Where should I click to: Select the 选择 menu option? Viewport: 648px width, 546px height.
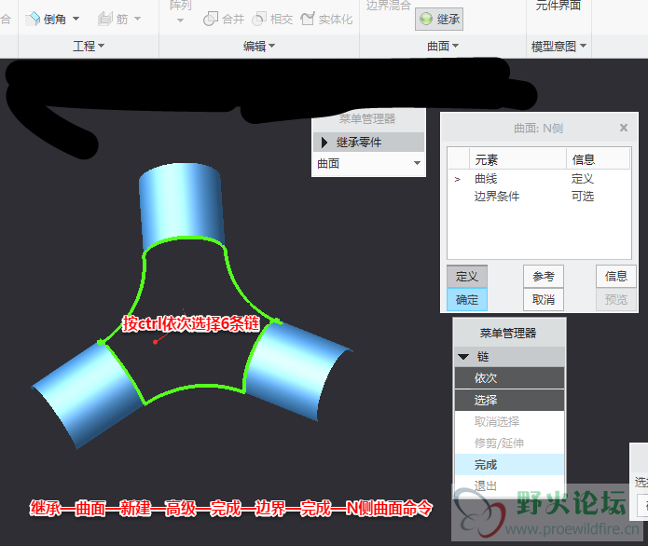tap(510, 401)
